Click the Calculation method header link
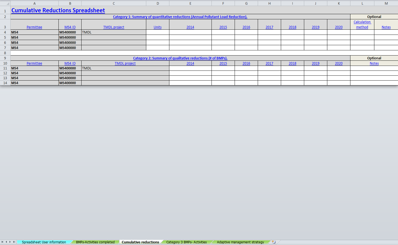This screenshot has height=245, width=398. (362, 24)
